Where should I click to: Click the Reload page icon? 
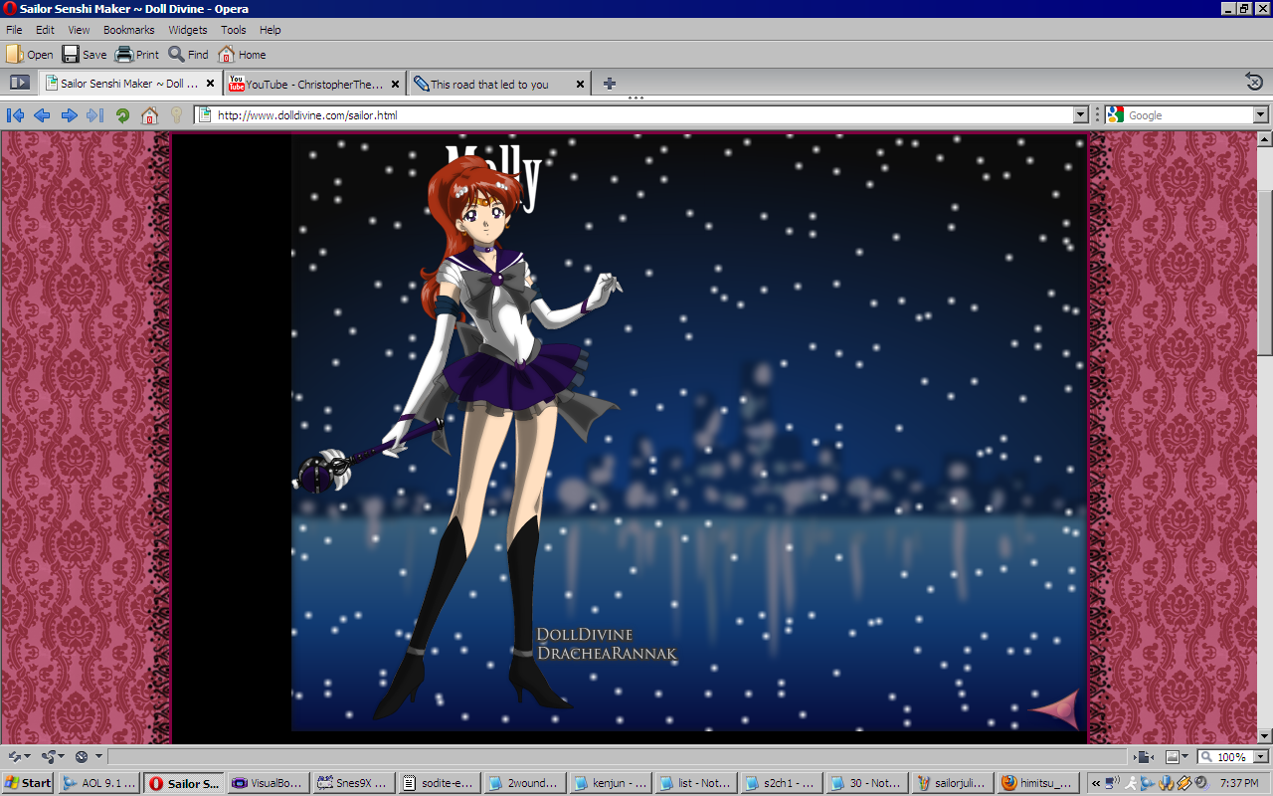pos(122,115)
